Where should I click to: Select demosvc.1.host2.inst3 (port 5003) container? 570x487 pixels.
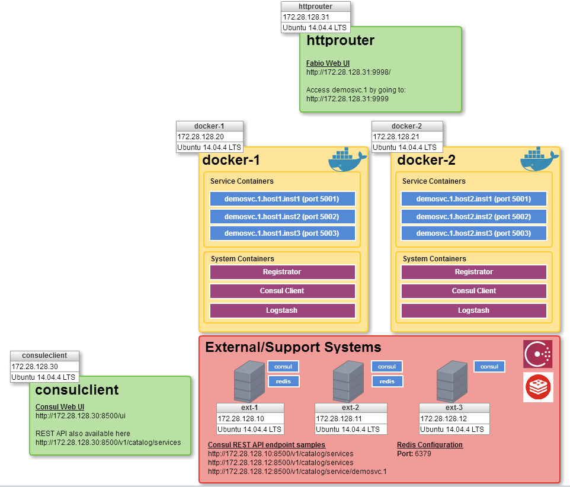(x=473, y=233)
